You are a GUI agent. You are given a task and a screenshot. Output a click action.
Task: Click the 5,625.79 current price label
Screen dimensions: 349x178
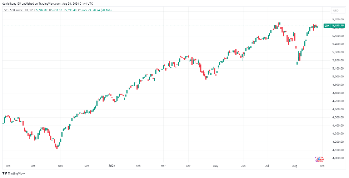click(x=338, y=26)
